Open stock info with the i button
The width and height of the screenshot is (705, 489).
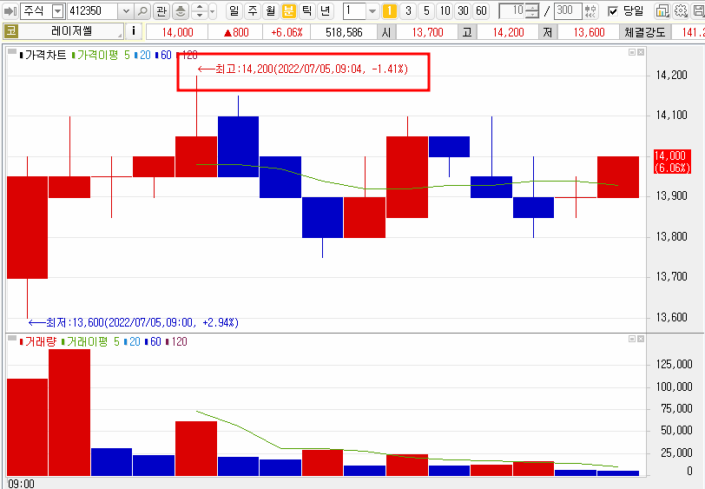pos(134,31)
